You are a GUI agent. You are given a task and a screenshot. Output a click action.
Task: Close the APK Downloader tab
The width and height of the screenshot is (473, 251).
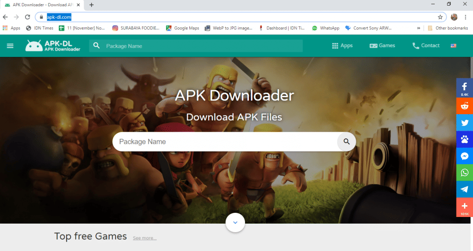(78, 5)
